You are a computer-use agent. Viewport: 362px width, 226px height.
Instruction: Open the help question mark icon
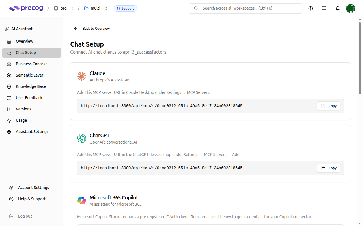click(x=311, y=8)
